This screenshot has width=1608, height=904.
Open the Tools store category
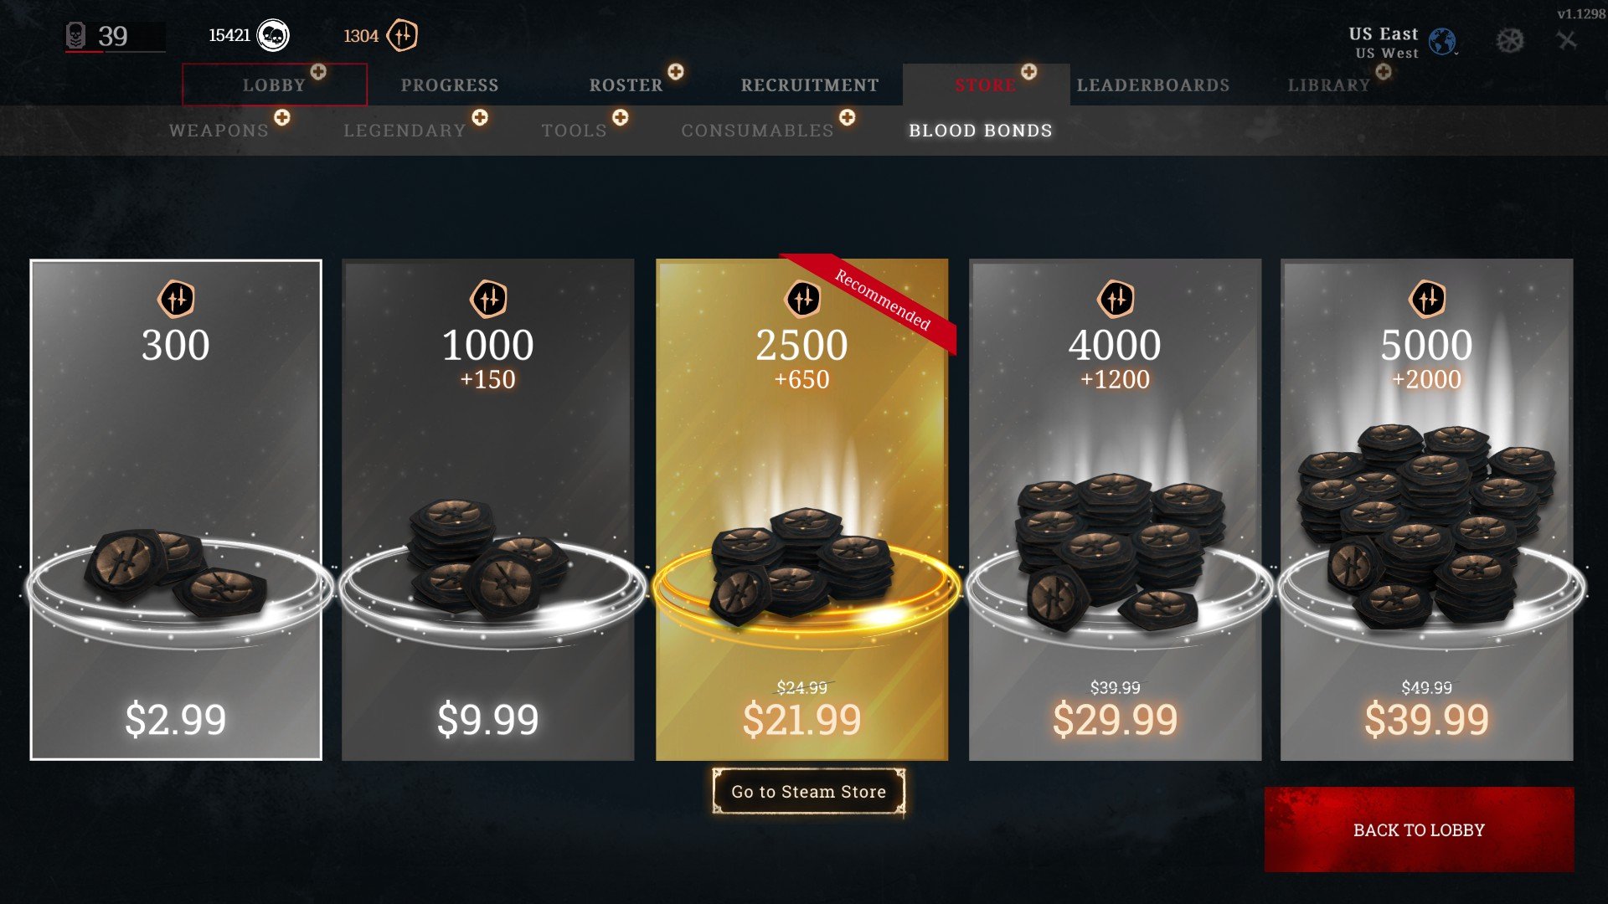(575, 131)
